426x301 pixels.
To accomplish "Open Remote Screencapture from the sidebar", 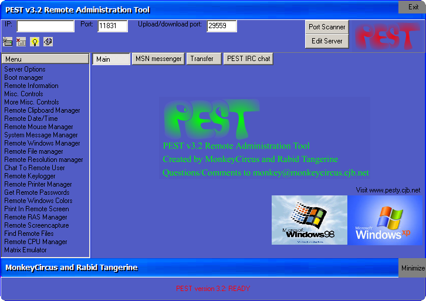I will click(x=36, y=225).
